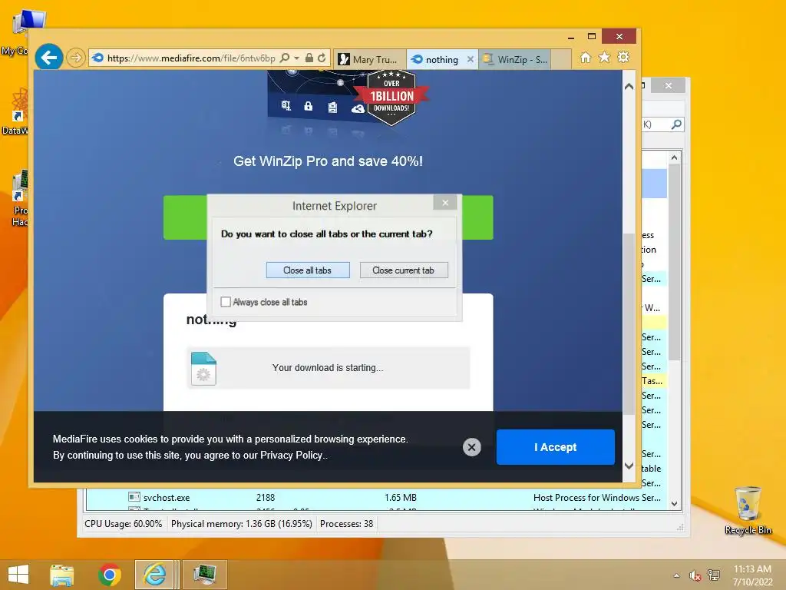Click the search magnifier in address bar
Screen dimensions: 786x590
(x=285, y=58)
